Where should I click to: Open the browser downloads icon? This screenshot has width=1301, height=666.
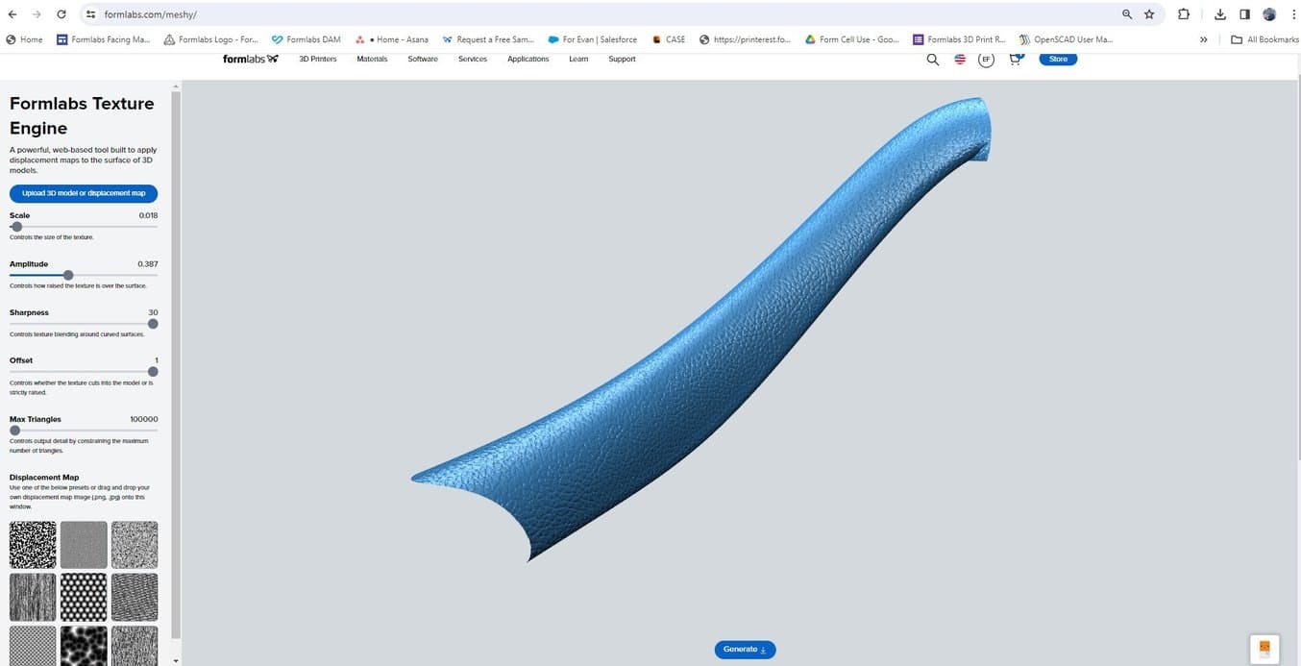click(1219, 14)
